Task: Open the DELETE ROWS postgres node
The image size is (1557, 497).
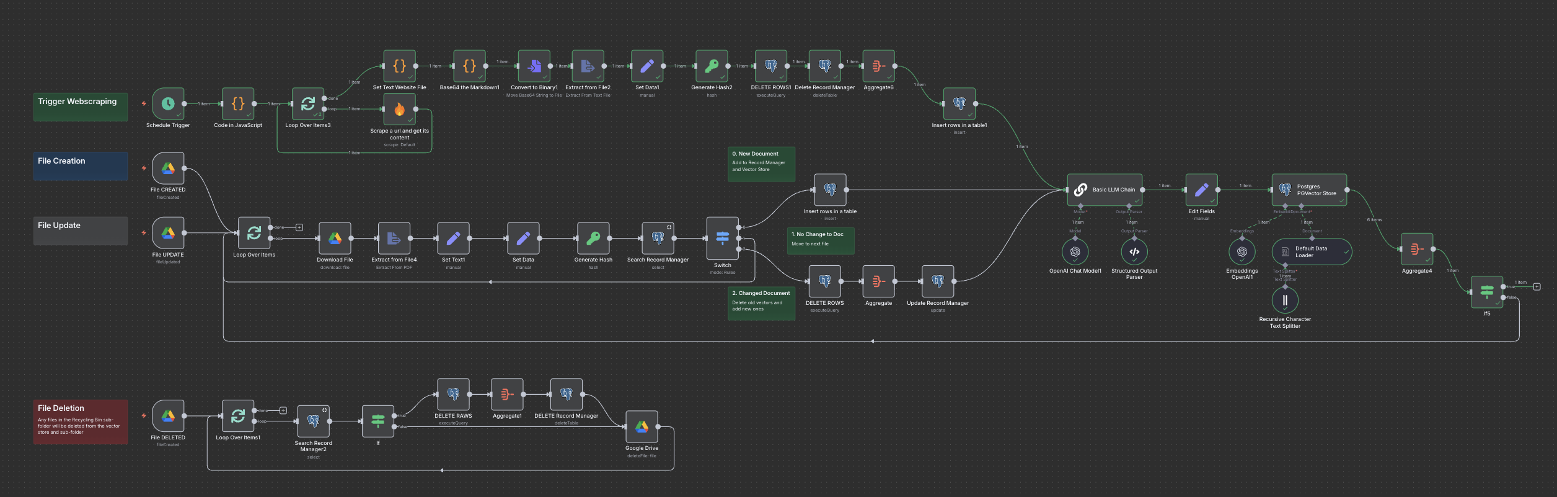Action: (825, 281)
